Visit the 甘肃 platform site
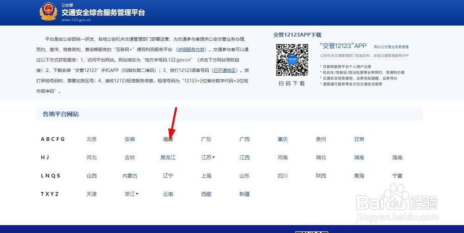The image size is (464, 233). point(359,139)
